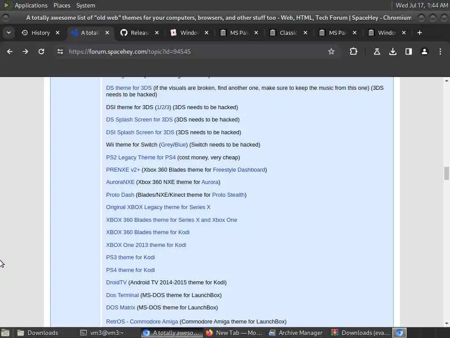Open DSI theme link number 1
This screenshot has height=338, width=450.
[x=158, y=107]
